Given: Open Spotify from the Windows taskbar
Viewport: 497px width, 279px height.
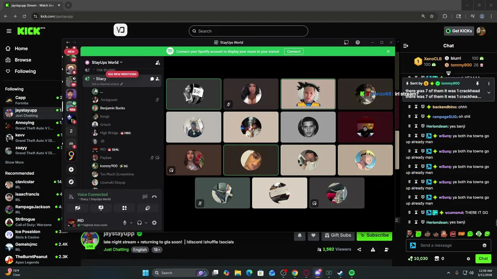Looking at the screenshot, I should pyautogui.click(x=351, y=273).
